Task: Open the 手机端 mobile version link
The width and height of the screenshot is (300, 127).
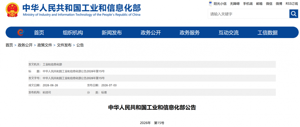Action: click(x=248, y=3)
